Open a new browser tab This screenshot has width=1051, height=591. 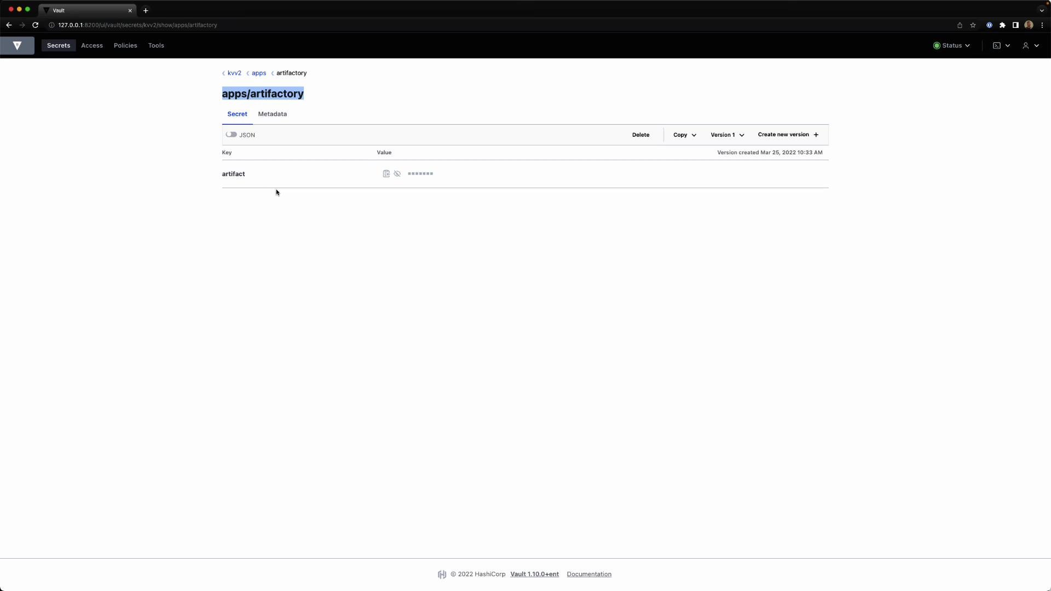(x=146, y=10)
